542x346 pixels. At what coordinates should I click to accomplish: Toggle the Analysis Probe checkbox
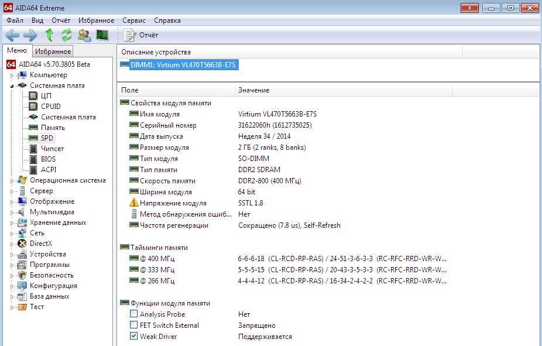133,314
